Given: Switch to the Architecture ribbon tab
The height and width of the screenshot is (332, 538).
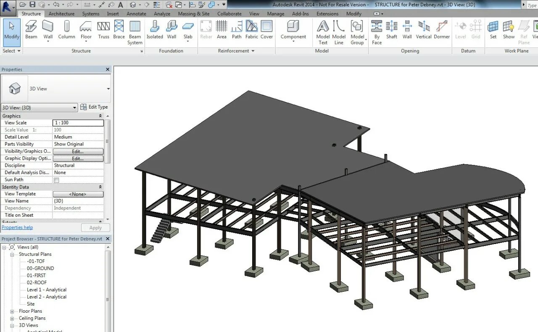Looking at the screenshot, I should pos(61,13).
